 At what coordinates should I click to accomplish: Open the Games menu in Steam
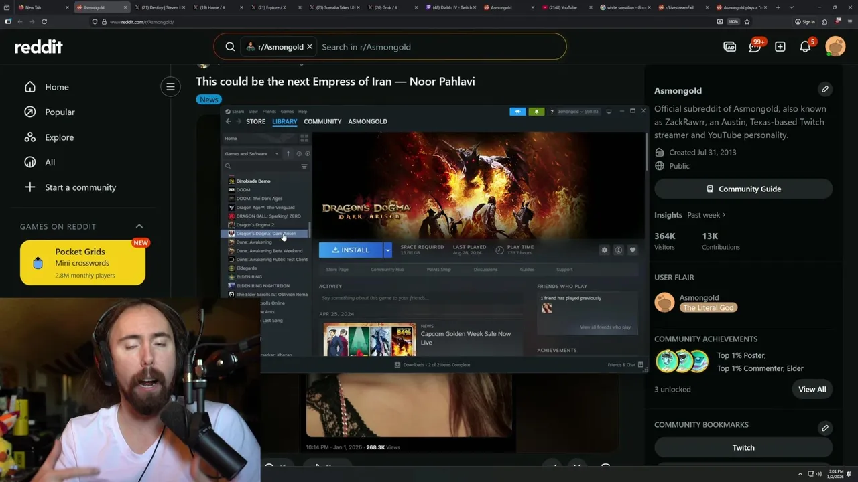pyautogui.click(x=287, y=112)
